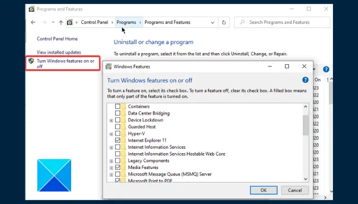This screenshot has height=204, width=358.
Task: Click the shield icon beside Turn Windows features
Action: click(x=31, y=61)
